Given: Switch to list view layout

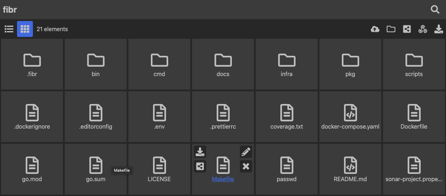Looking at the screenshot, I should click(x=9, y=29).
